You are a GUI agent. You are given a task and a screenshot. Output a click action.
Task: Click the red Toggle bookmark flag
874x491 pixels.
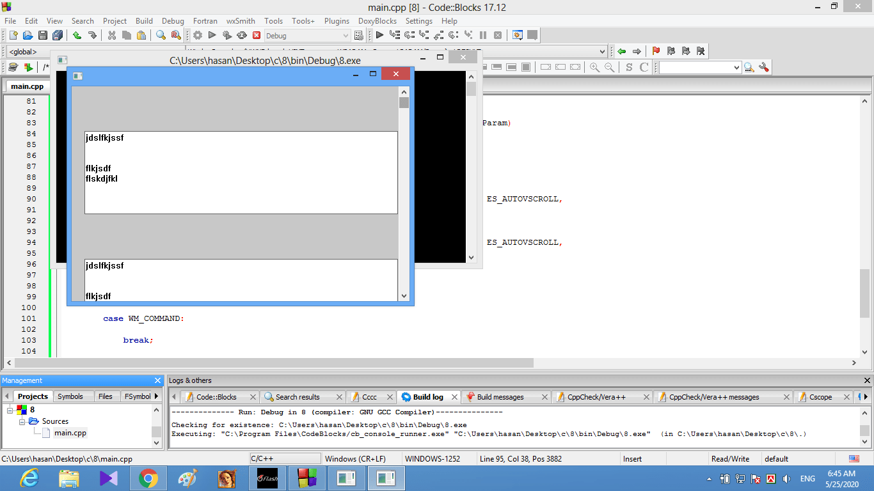656,51
